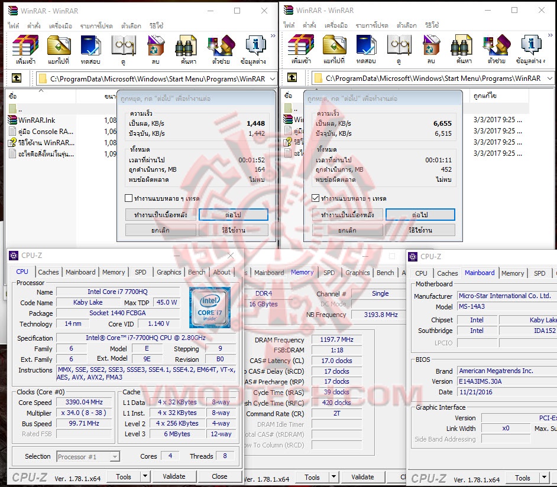The width and height of the screenshot is (557, 487).
Task: Open Tools dropdown arrow in right CPU-Z
Action: point(544,478)
